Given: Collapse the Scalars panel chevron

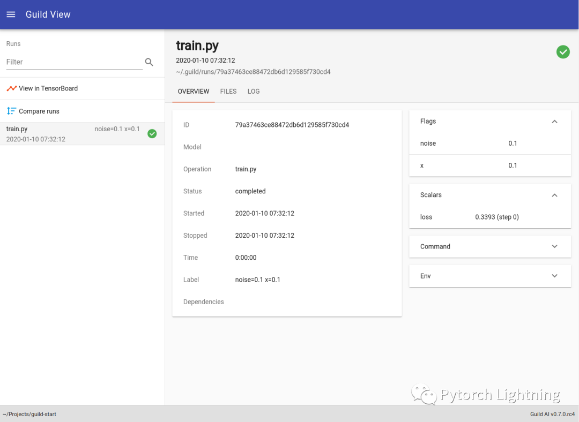Looking at the screenshot, I should (554, 195).
